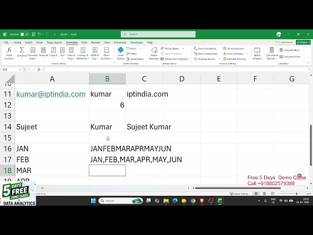Screen dimensions: 313x235
Task: Click Define Name
Action: (170, 48)
